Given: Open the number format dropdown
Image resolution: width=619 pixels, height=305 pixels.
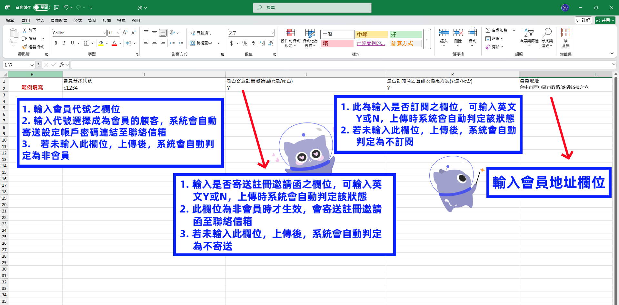Looking at the screenshot, I should click(x=273, y=33).
